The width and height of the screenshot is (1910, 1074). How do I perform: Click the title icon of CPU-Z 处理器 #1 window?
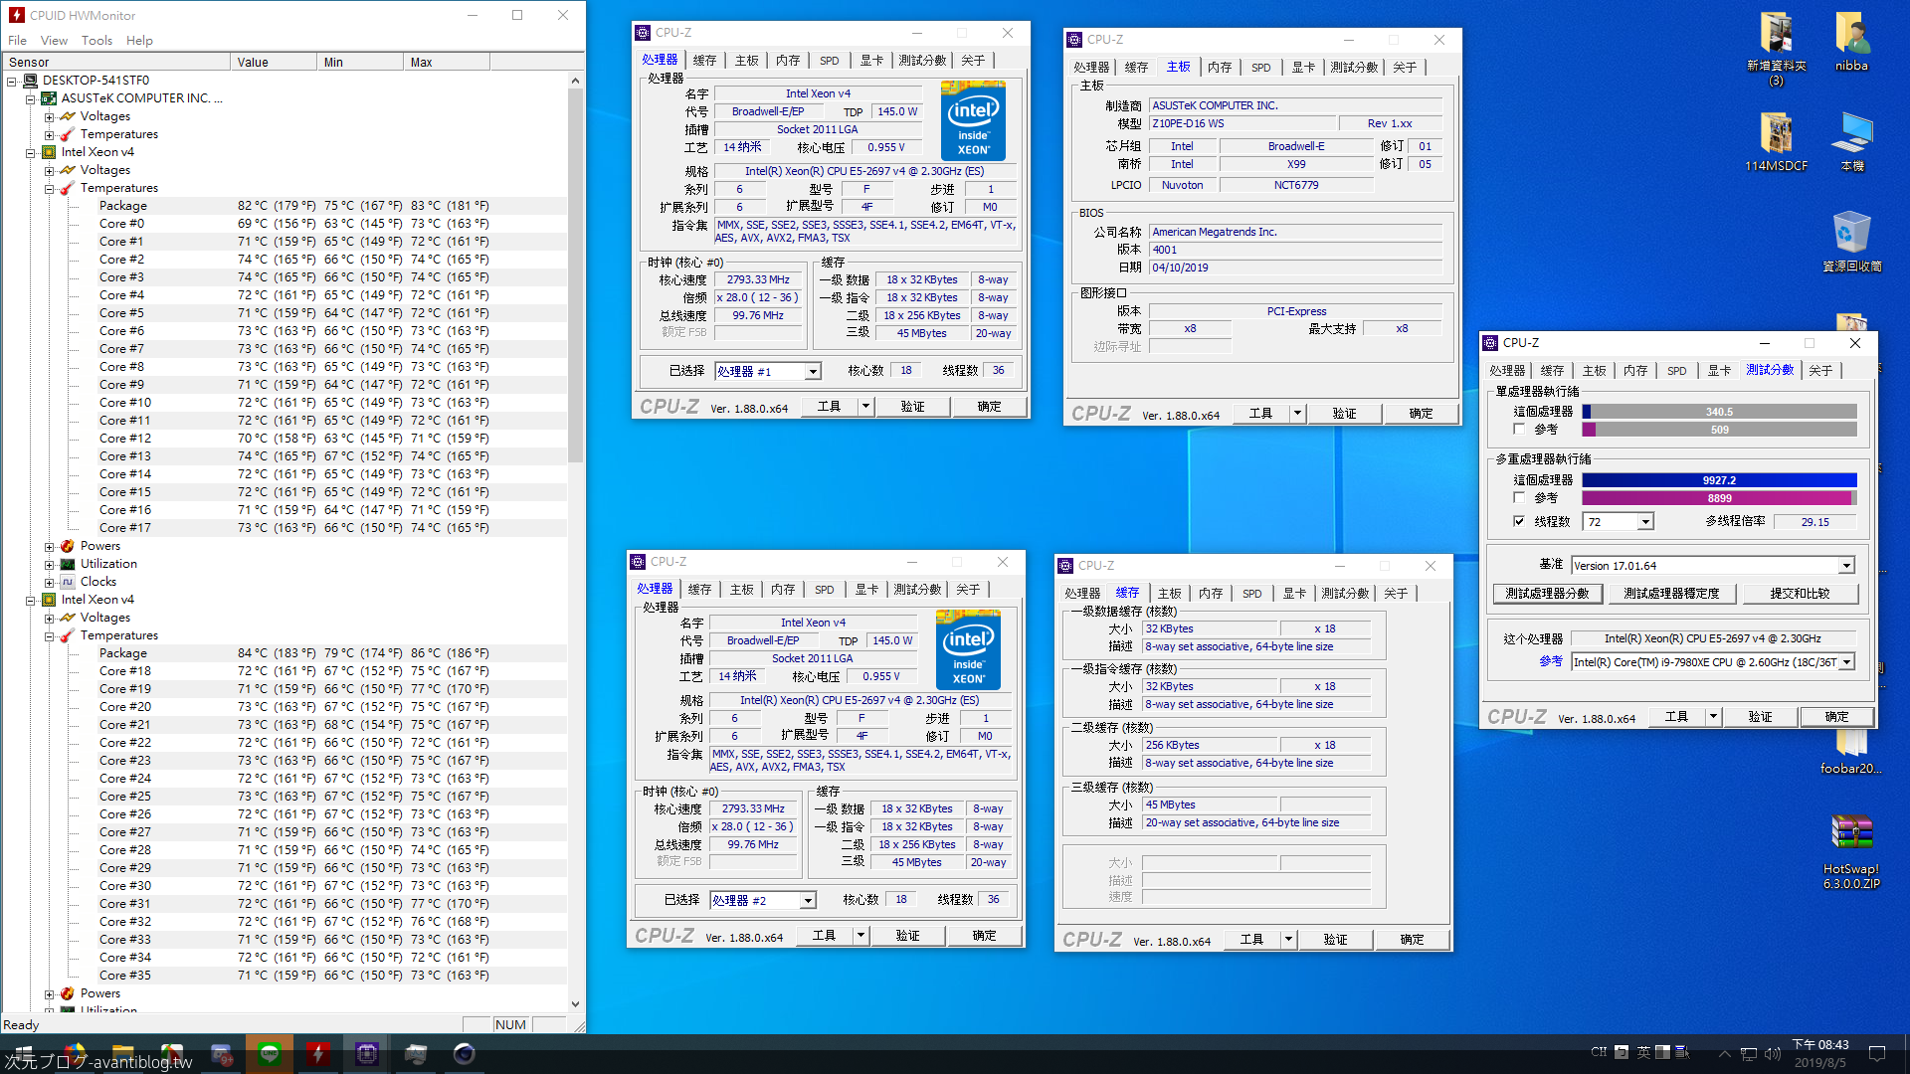click(x=643, y=33)
